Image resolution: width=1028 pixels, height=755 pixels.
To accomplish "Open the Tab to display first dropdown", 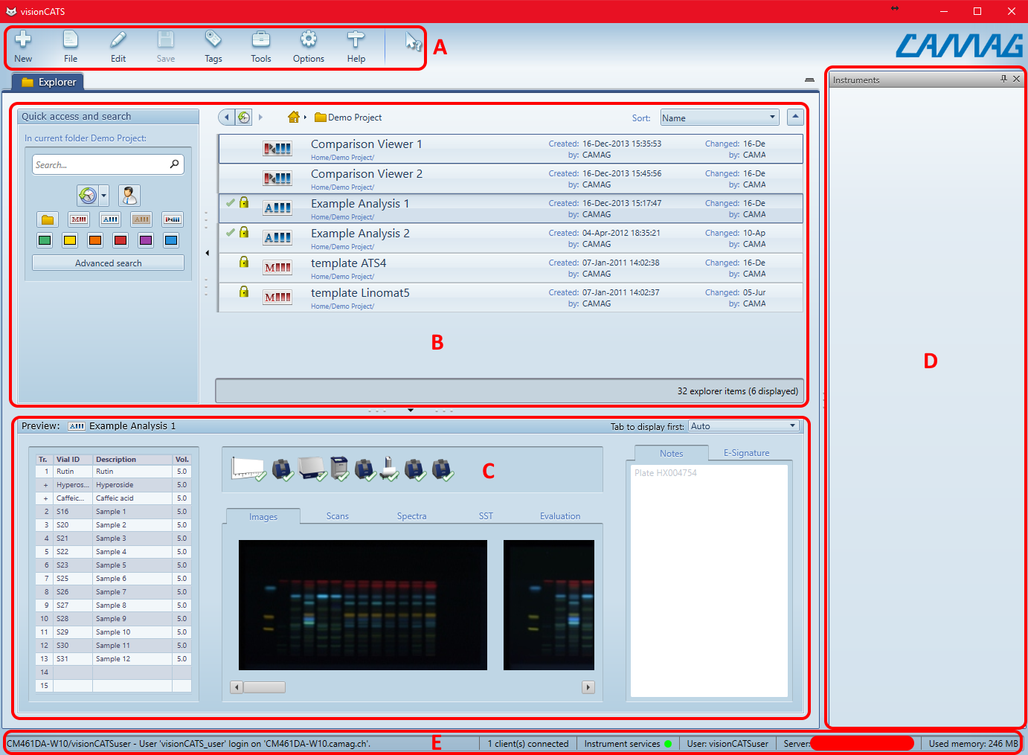I will click(744, 426).
